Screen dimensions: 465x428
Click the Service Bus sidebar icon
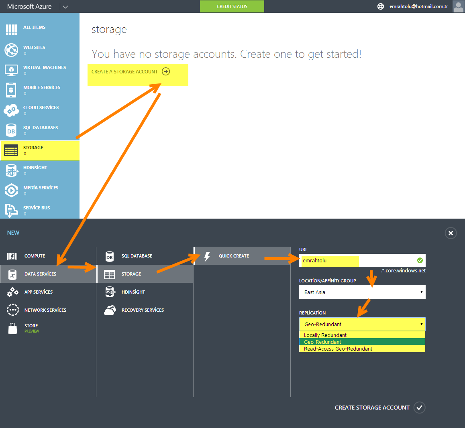11,211
